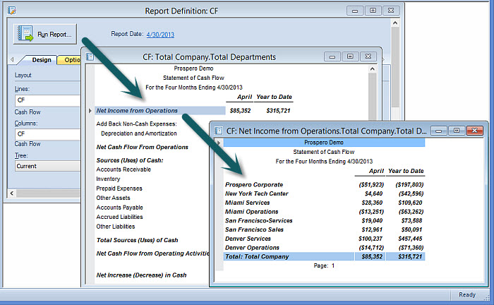
Task: Click the Run Report button
Action: pyautogui.click(x=44, y=34)
